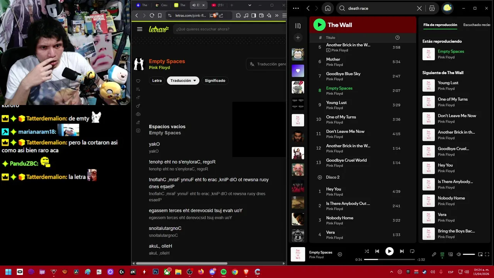
Task: Open browser extensions puzzle icon
Action: (x=238, y=15)
